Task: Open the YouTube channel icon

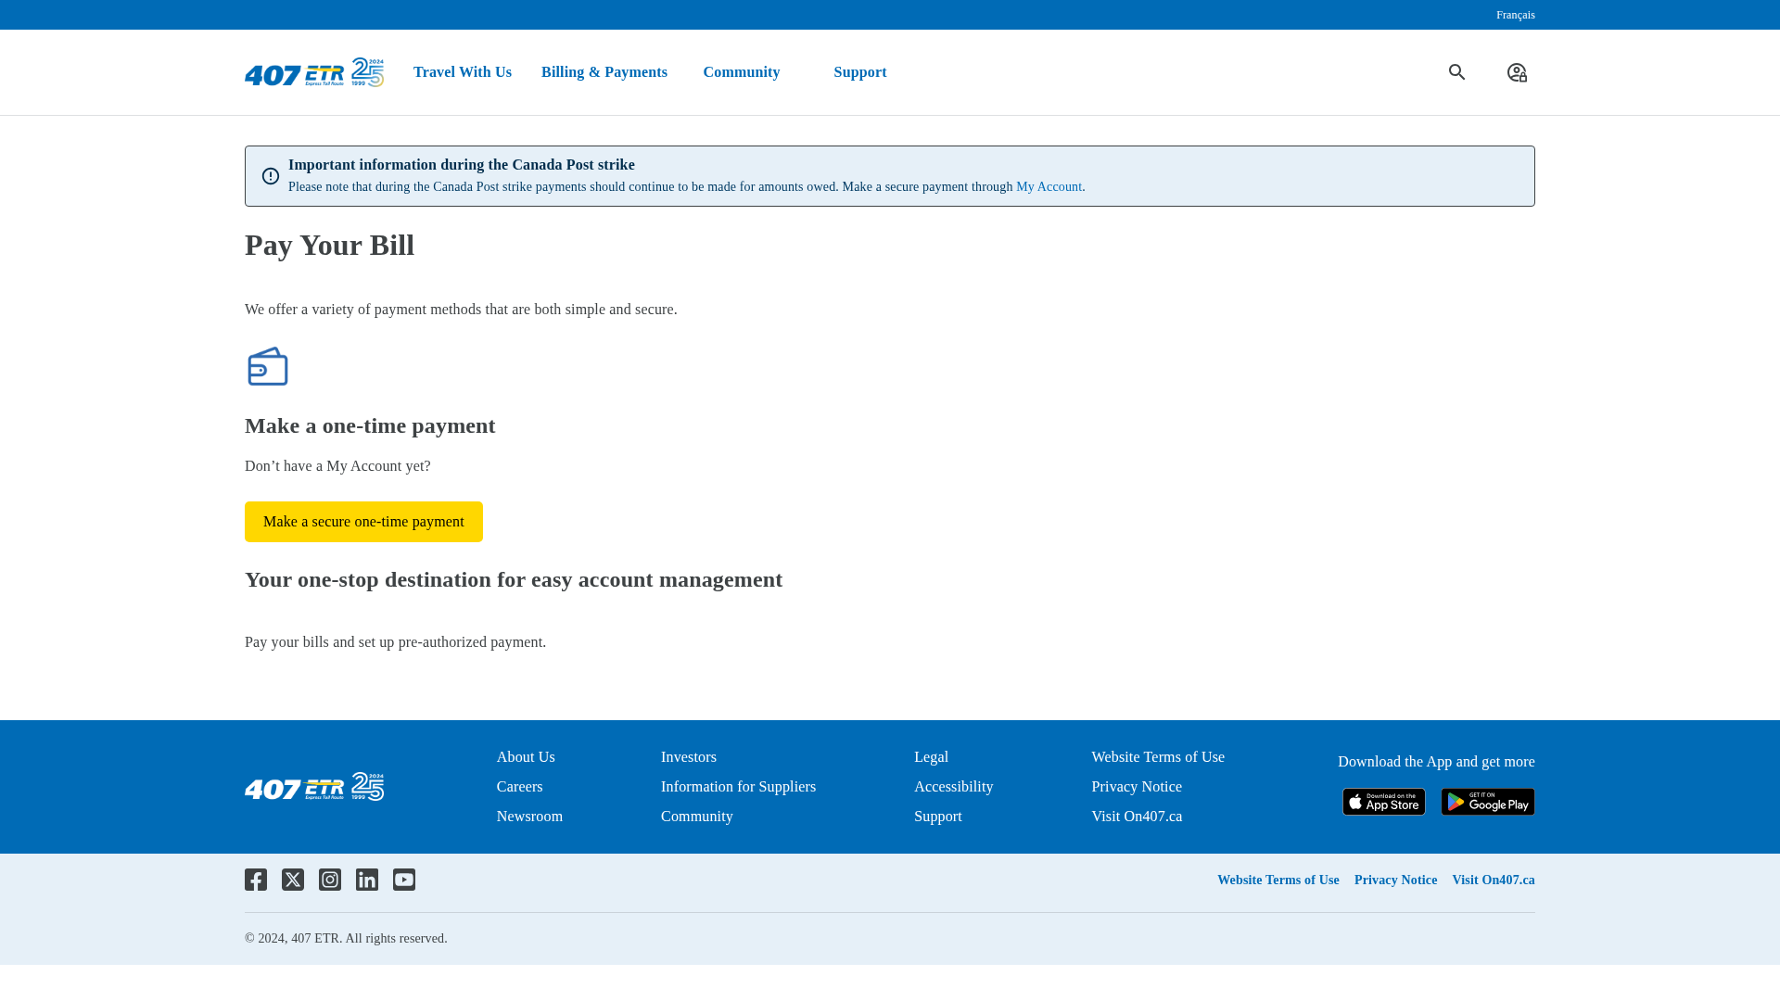Action: 404,880
